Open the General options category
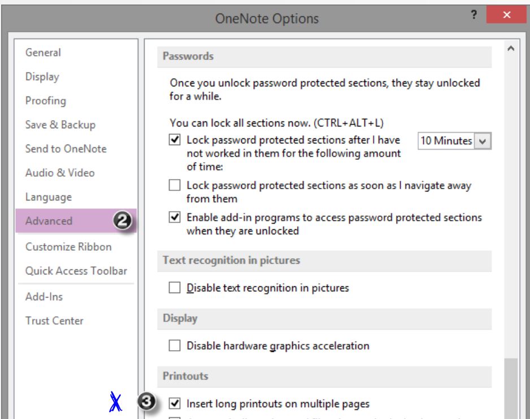This screenshot has width=530, height=419. click(76, 53)
